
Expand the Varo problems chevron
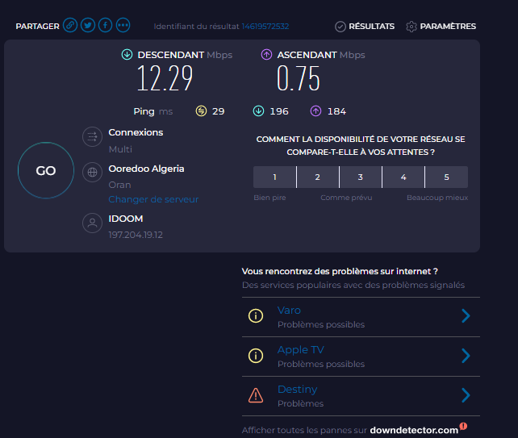tap(466, 316)
